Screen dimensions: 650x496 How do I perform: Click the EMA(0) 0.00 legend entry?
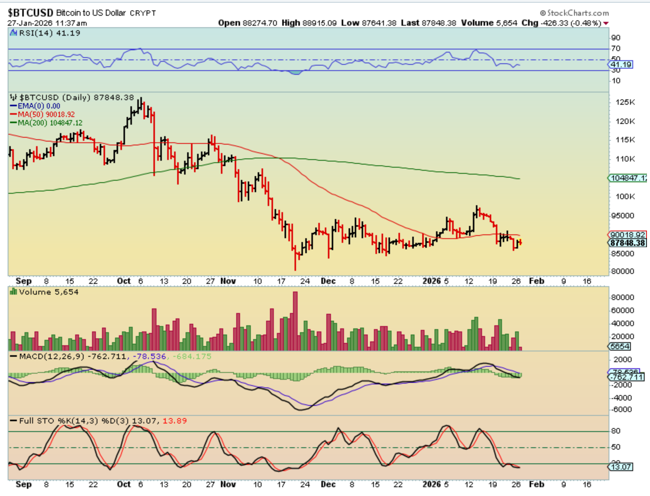[x=39, y=106]
